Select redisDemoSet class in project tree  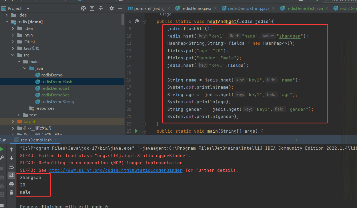point(55,95)
